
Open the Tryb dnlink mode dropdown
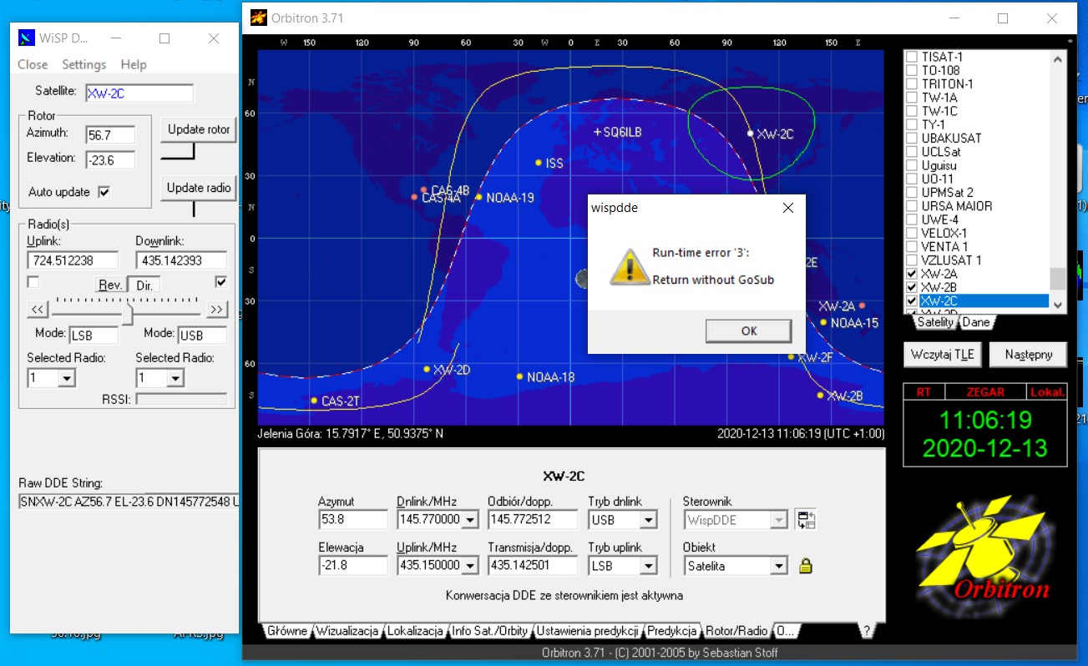(646, 521)
